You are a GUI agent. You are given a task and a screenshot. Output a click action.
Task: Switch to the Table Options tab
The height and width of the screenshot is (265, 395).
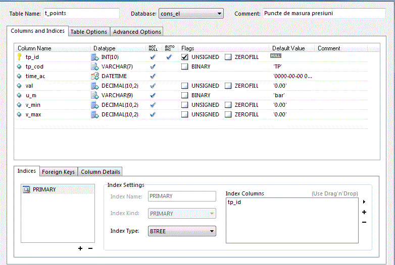coord(89,32)
